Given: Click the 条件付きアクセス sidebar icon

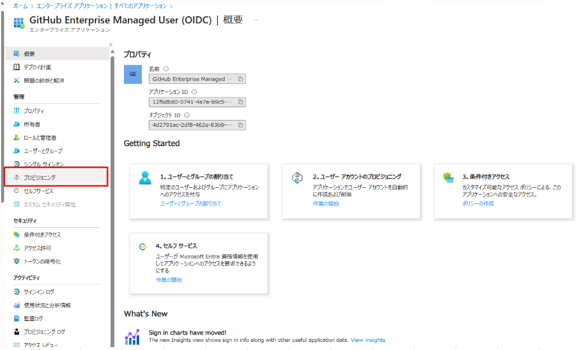Looking at the screenshot, I should coord(17,235).
